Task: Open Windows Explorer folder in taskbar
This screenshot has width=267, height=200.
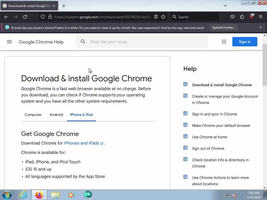Action: tap(56, 195)
